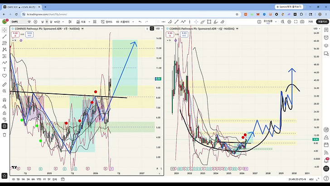The width and height of the screenshot is (330, 186).
Task: Select the trend line tool in left sidebar
Action: [5, 37]
